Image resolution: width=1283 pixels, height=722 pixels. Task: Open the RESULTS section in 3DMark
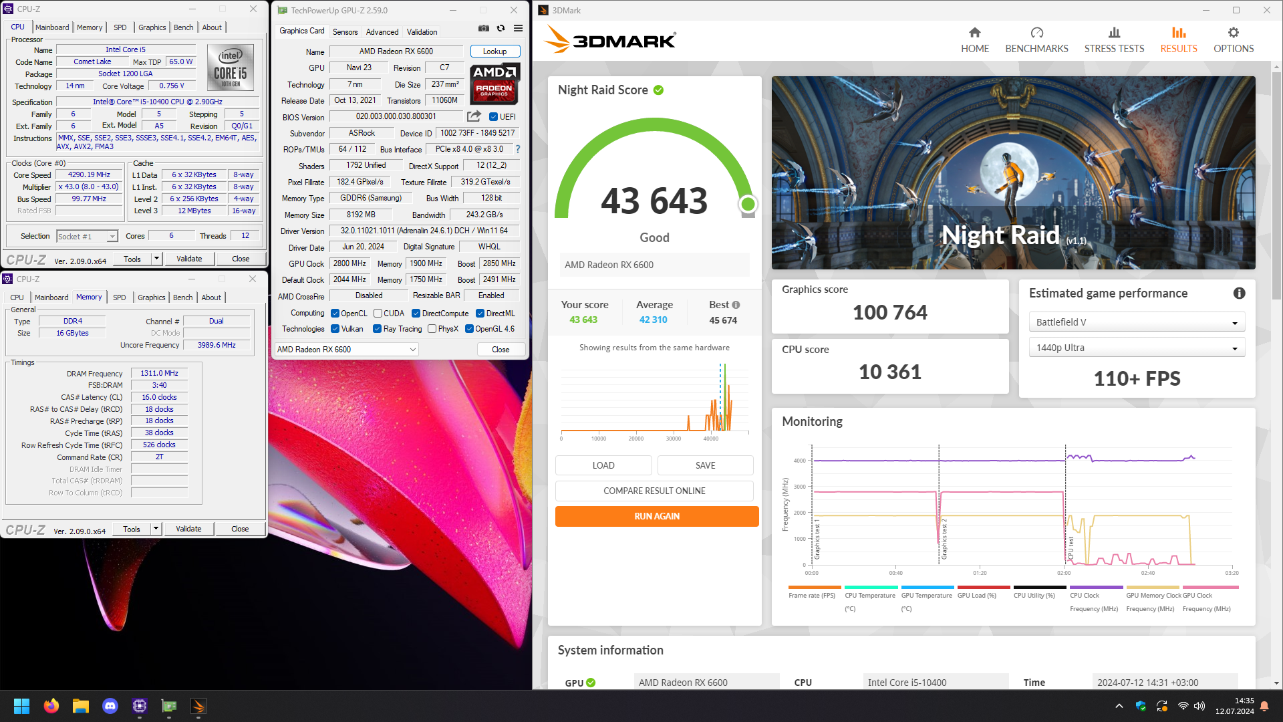coord(1179,40)
